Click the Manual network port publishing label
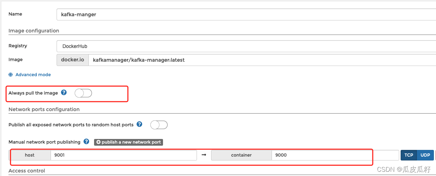This screenshot has width=436, height=176. 44,142
